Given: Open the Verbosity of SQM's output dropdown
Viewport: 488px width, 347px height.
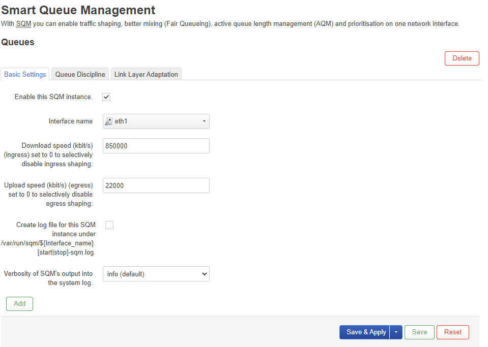Looking at the screenshot, I should [156, 274].
